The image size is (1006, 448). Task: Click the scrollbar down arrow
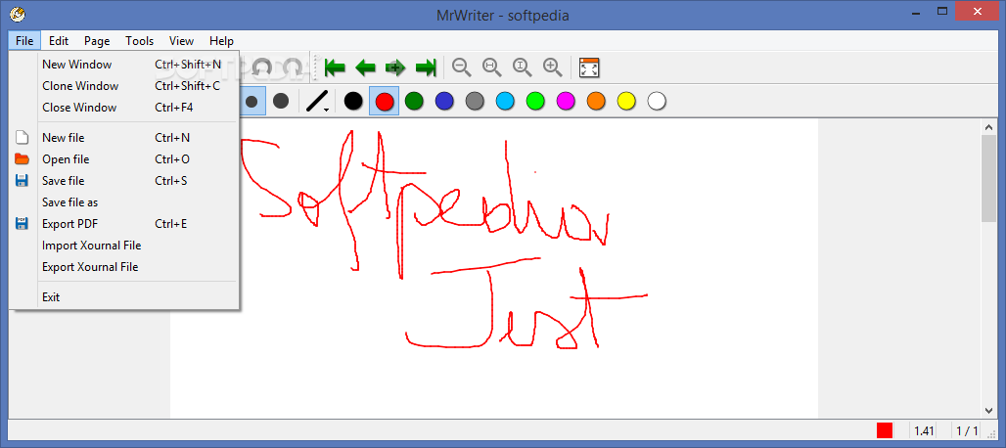(x=988, y=411)
